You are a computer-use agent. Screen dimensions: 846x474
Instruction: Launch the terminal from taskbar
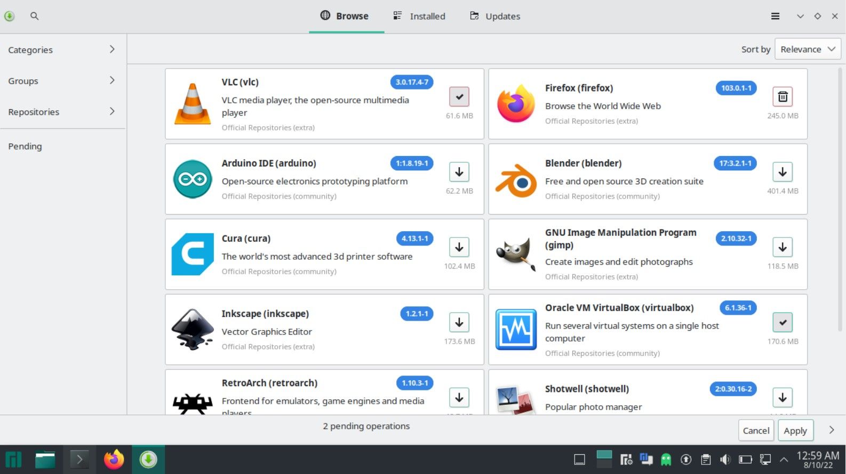coord(79,460)
